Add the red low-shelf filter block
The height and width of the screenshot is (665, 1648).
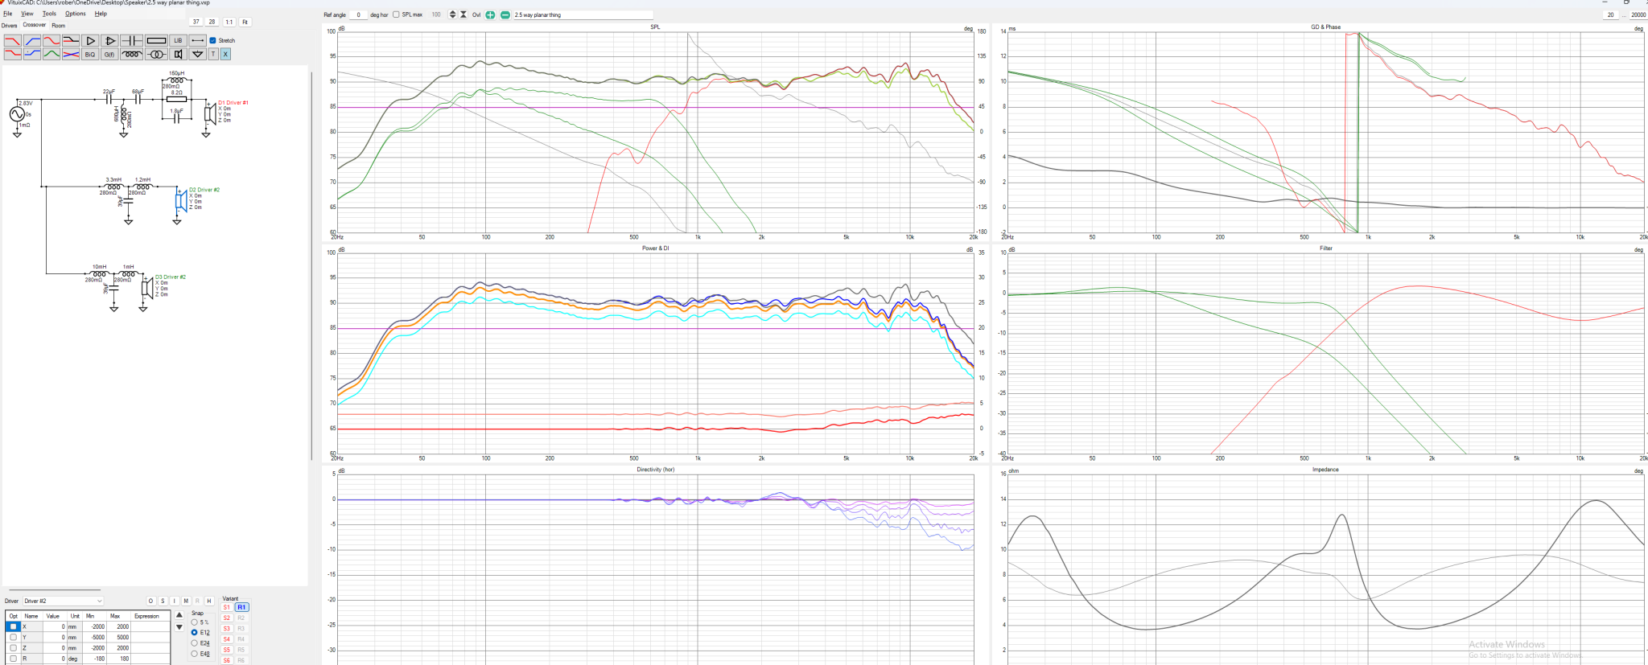tap(13, 54)
